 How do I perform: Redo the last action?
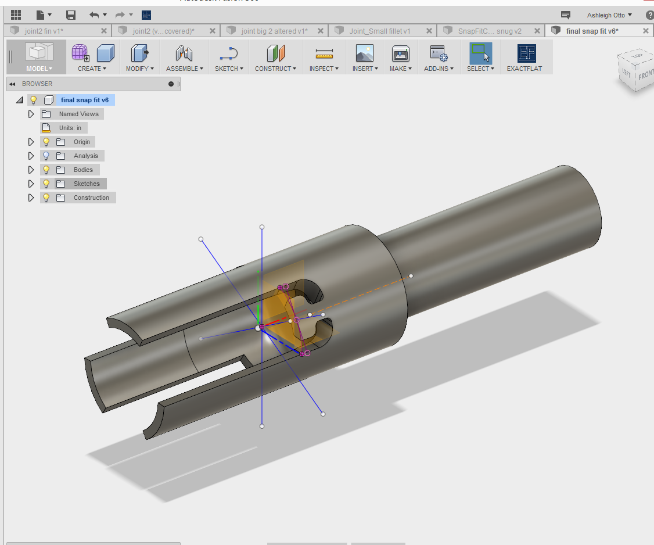pos(120,15)
